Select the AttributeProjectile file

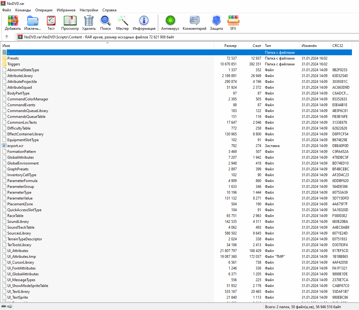[x=22, y=82]
